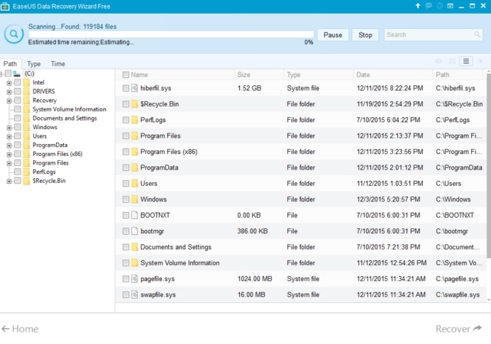Expand the Users tree node
491x344 pixels.
coord(9,136)
